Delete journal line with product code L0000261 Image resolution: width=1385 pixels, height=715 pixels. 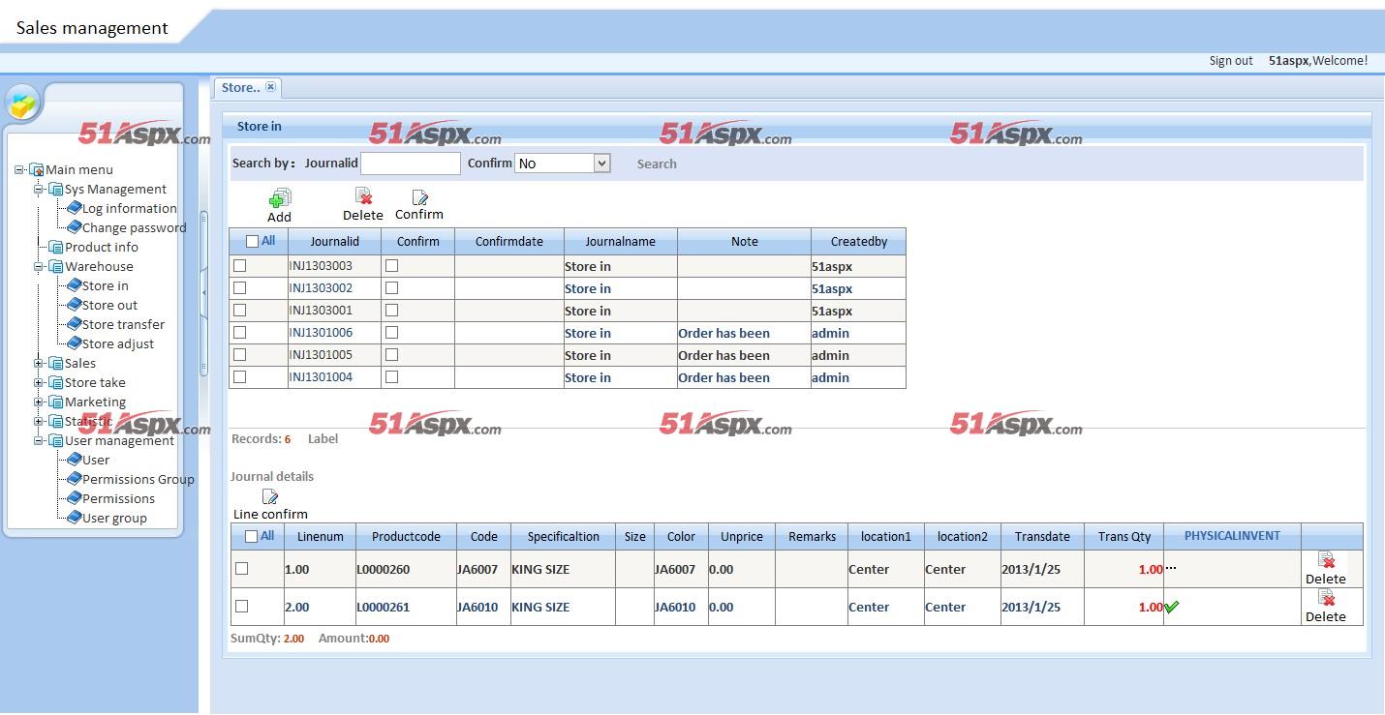click(x=1326, y=599)
